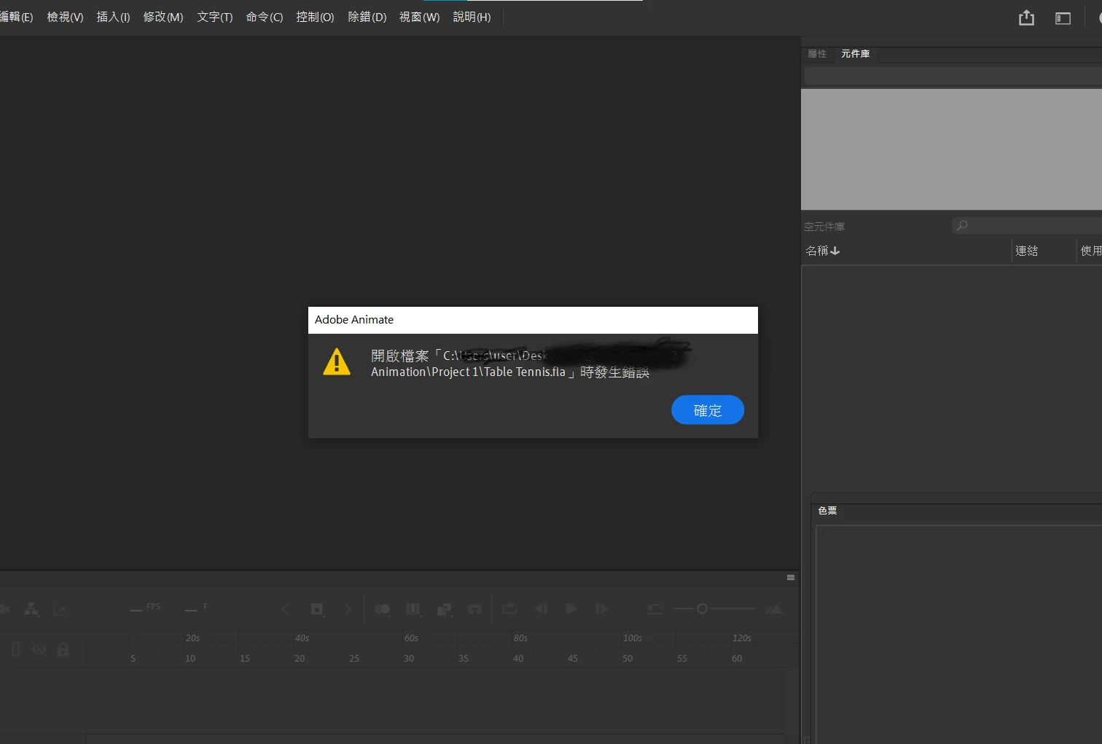This screenshot has width=1102, height=744.
Task: Click the insert keyframe icon
Action: (x=317, y=609)
